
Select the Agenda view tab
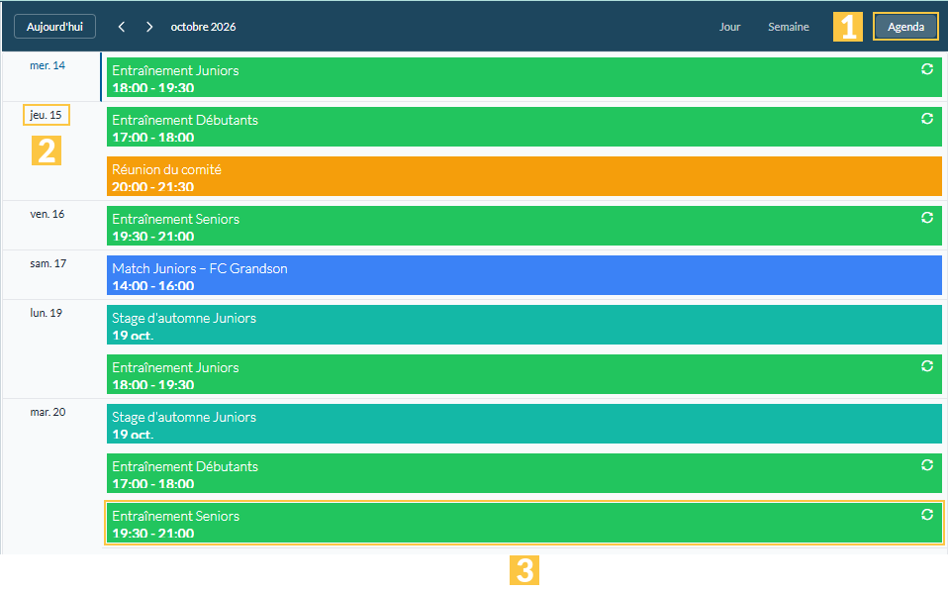point(905,27)
